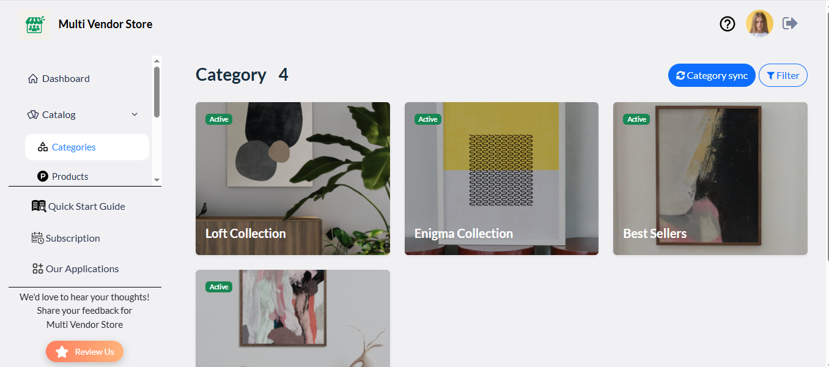
Task: Click the Quick Start Guide book icon
Action: tap(39, 206)
